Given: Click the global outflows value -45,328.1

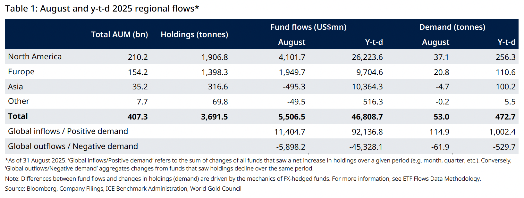Looking at the screenshot, I should (x=366, y=147).
